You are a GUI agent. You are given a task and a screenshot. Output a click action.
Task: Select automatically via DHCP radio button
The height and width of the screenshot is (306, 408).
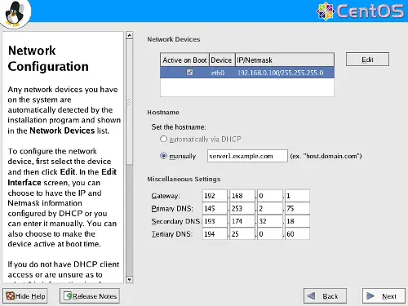pos(163,140)
